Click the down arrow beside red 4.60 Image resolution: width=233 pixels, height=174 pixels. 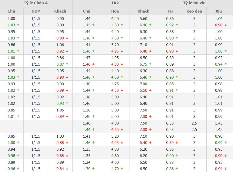122,130
